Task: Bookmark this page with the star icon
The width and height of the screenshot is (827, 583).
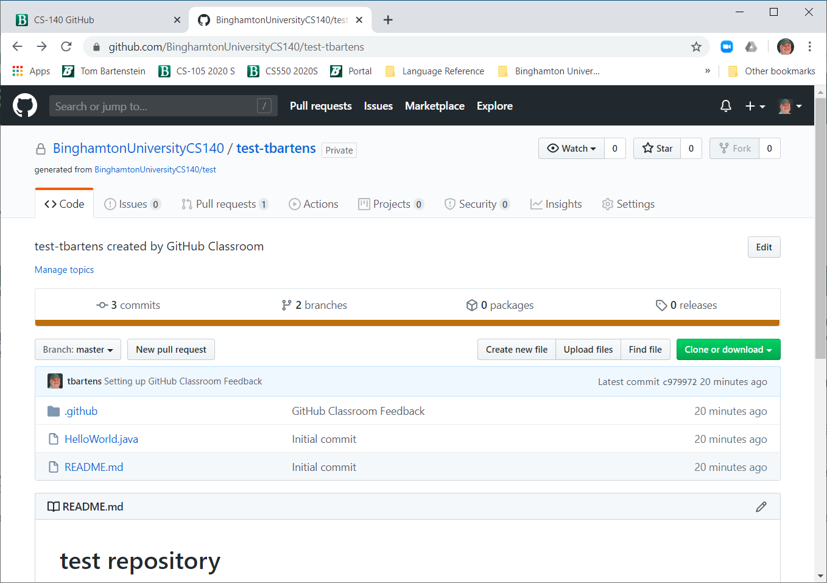Action: (x=696, y=47)
